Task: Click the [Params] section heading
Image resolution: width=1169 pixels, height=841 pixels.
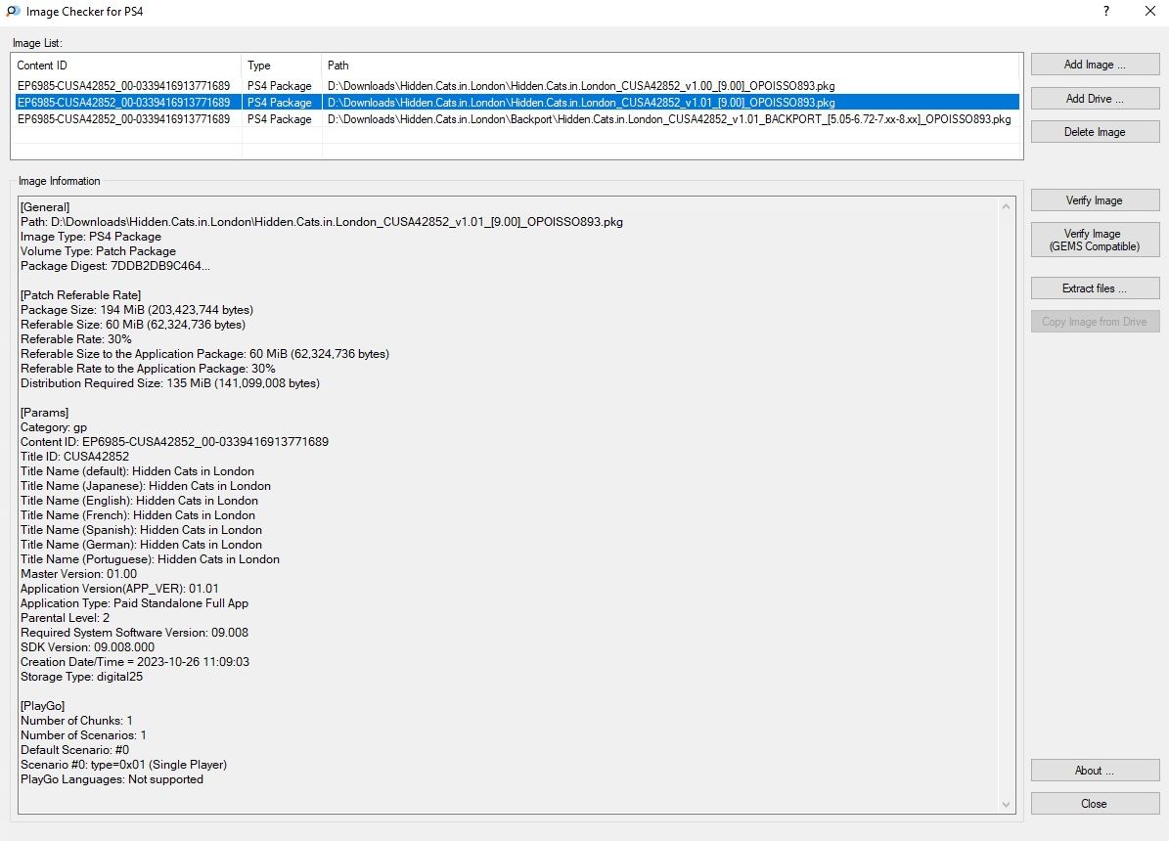Action: (45, 413)
